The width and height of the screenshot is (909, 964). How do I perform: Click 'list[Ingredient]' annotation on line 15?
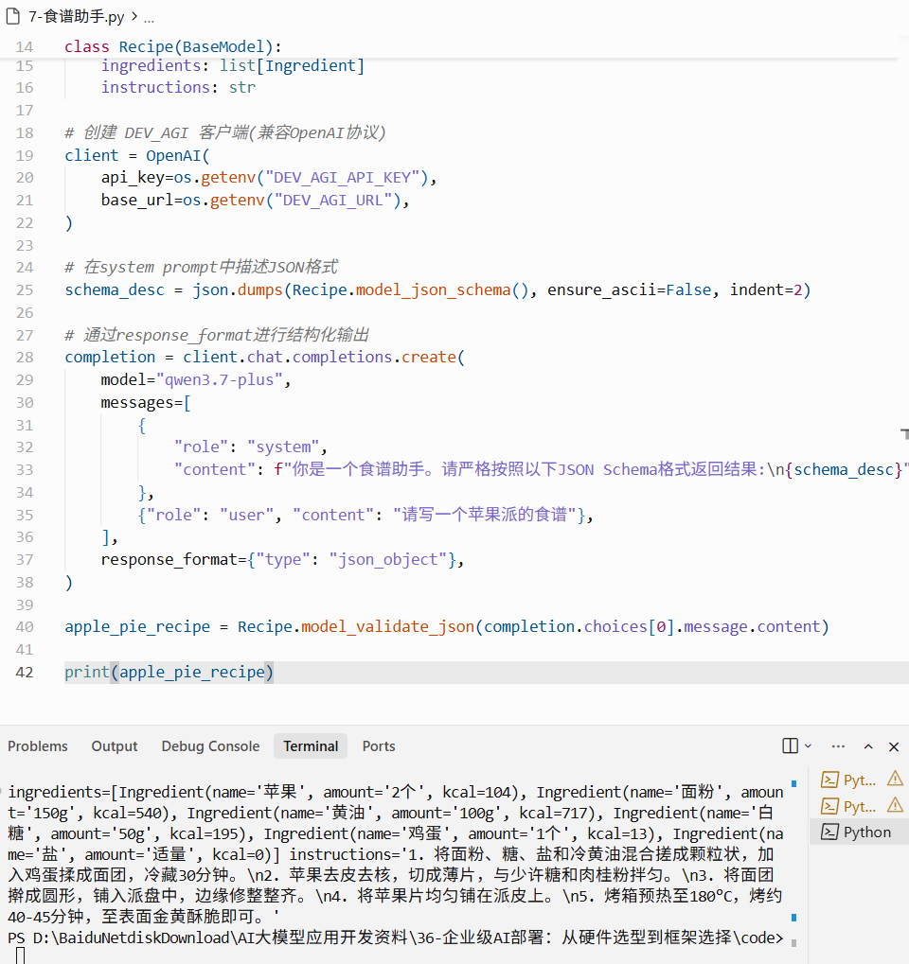pyautogui.click(x=293, y=66)
